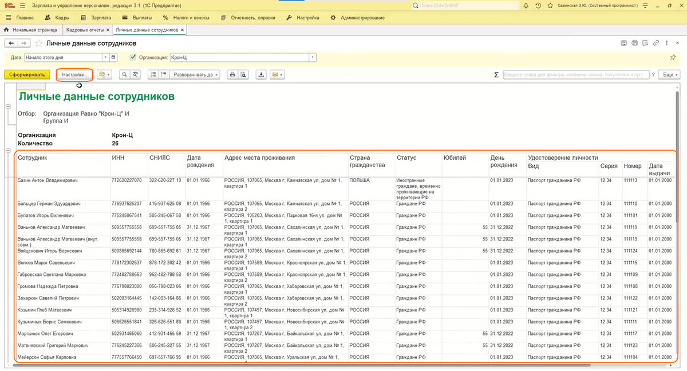
Task: Collapse the report header group toggle
Action: pyautogui.click(x=8, y=106)
